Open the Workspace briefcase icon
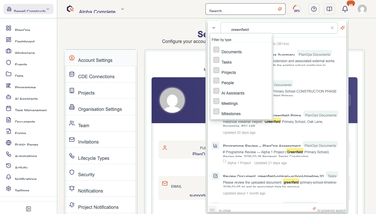Screen dimensions: 376x214 click(x=9, y=51)
